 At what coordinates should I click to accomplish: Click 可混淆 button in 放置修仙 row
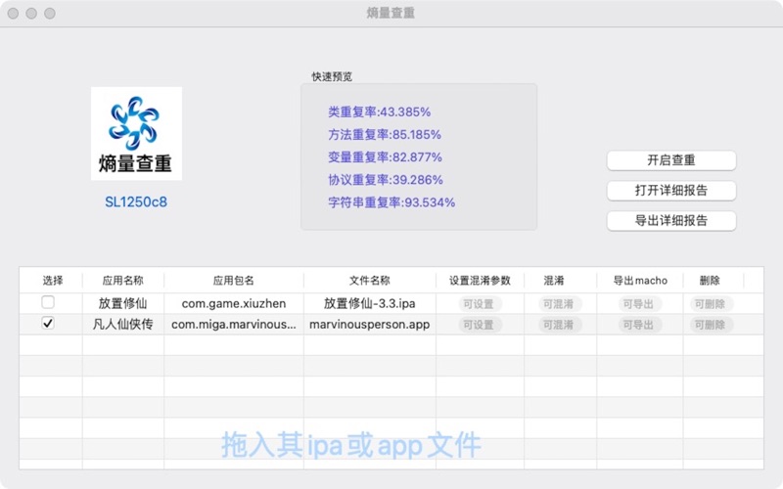point(558,304)
